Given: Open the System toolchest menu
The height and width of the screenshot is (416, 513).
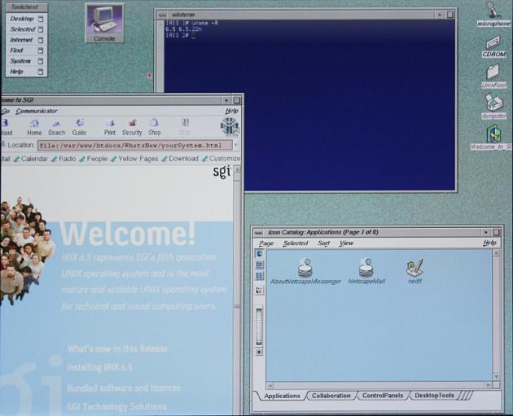Looking at the screenshot, I should (26, 61).
